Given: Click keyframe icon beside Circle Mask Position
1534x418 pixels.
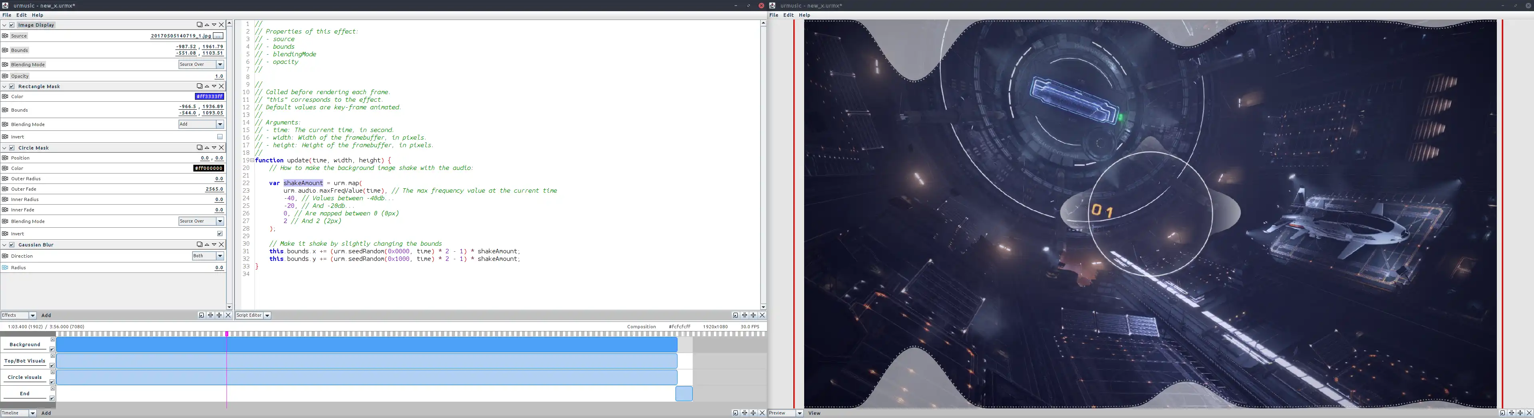Looking at the screenshot, I should tap(5, 158).
